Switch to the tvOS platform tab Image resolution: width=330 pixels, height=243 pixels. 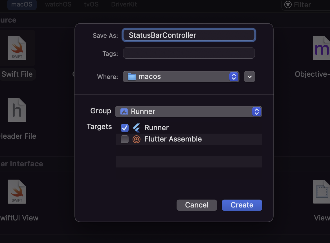tap(91, 5)
